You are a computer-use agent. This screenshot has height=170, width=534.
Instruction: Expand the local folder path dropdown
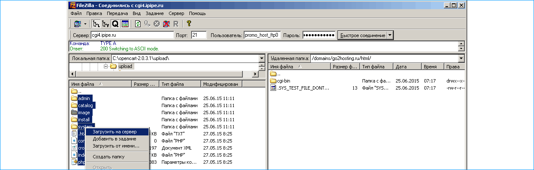coord(262,58)
